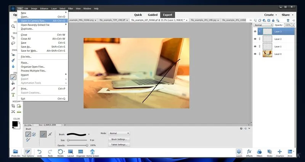
Task: Open the layer Opacity dropdown arrow
Action: coord(293,25)
